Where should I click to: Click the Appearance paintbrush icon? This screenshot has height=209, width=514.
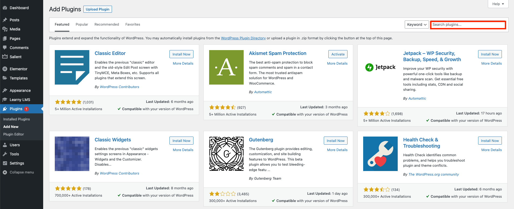pos(5,90)
